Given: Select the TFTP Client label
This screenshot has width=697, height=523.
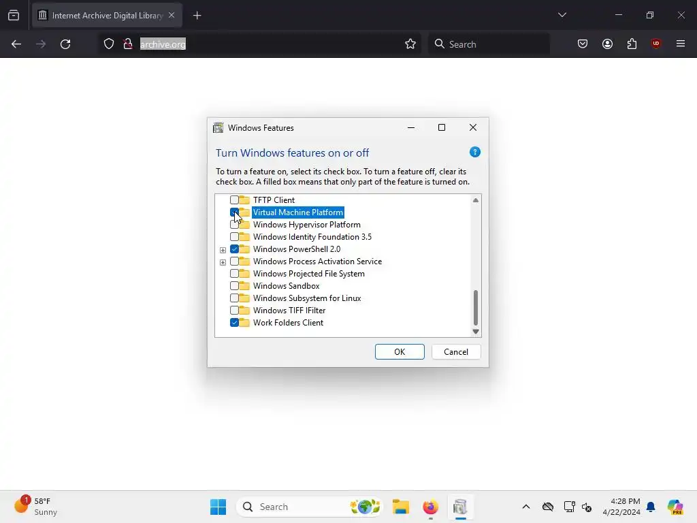Looking at the screenshot, I should (x=274, y=200).
